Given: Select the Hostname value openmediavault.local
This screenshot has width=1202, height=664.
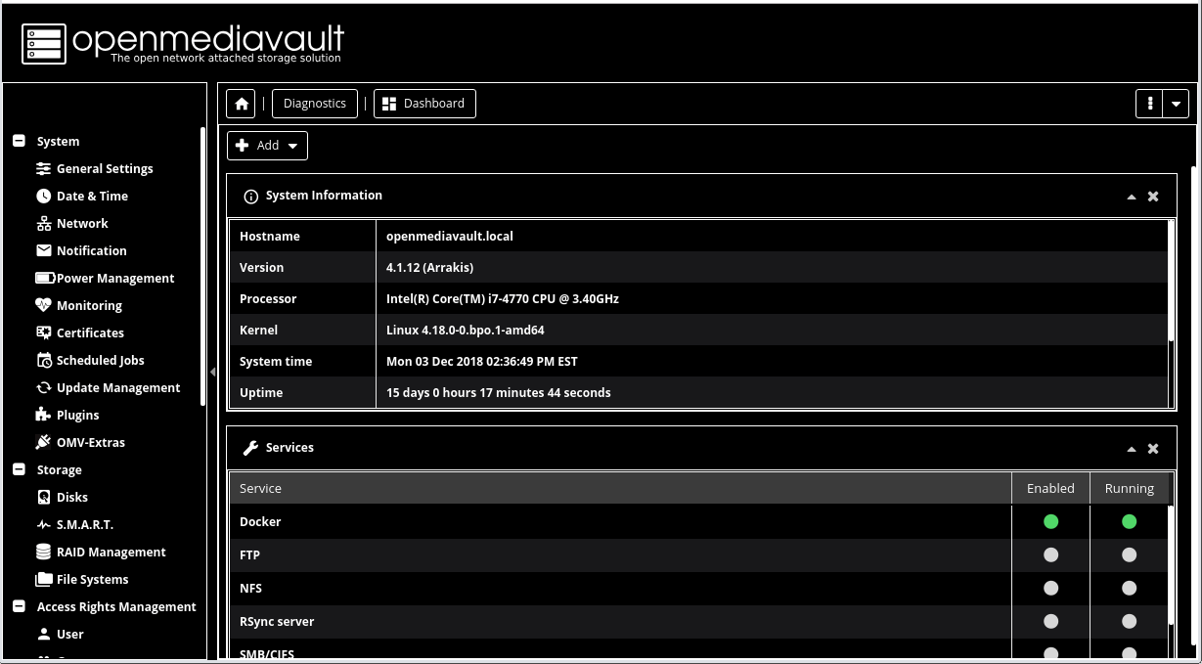Looking at the screenshot, I should coord(450,236).
